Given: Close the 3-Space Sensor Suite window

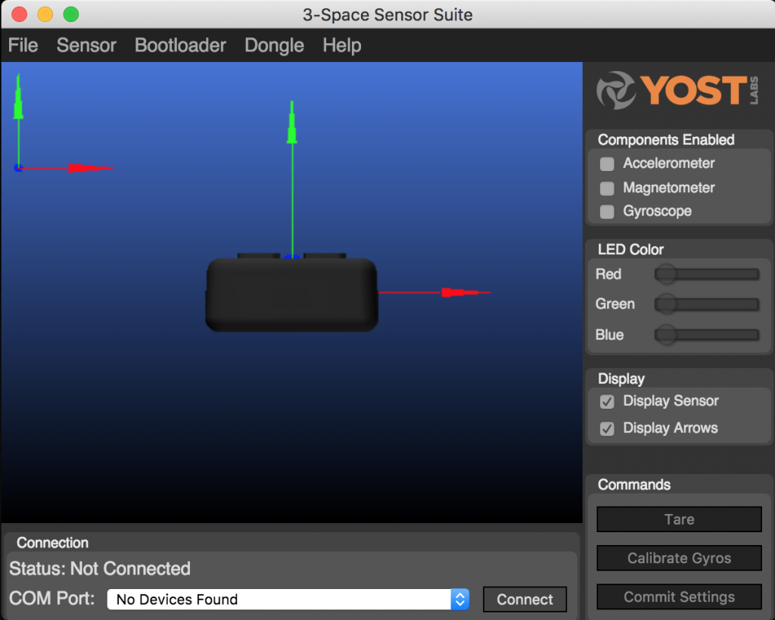Looking at the screenshot, I should coord(19,14).
